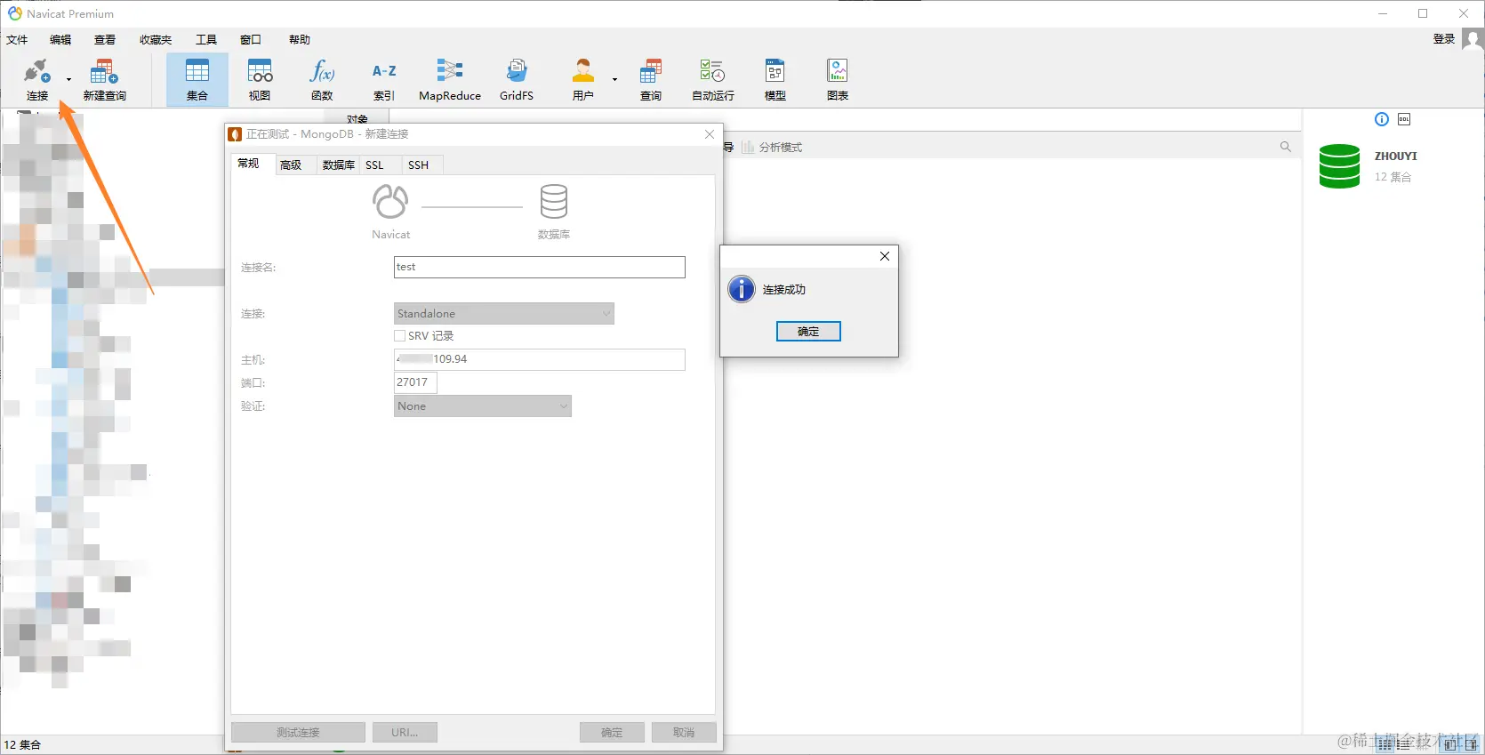Close the 连接成功 message box with X
The width and height of the screenshot is (1485, 755).
[x=885, y=256]
